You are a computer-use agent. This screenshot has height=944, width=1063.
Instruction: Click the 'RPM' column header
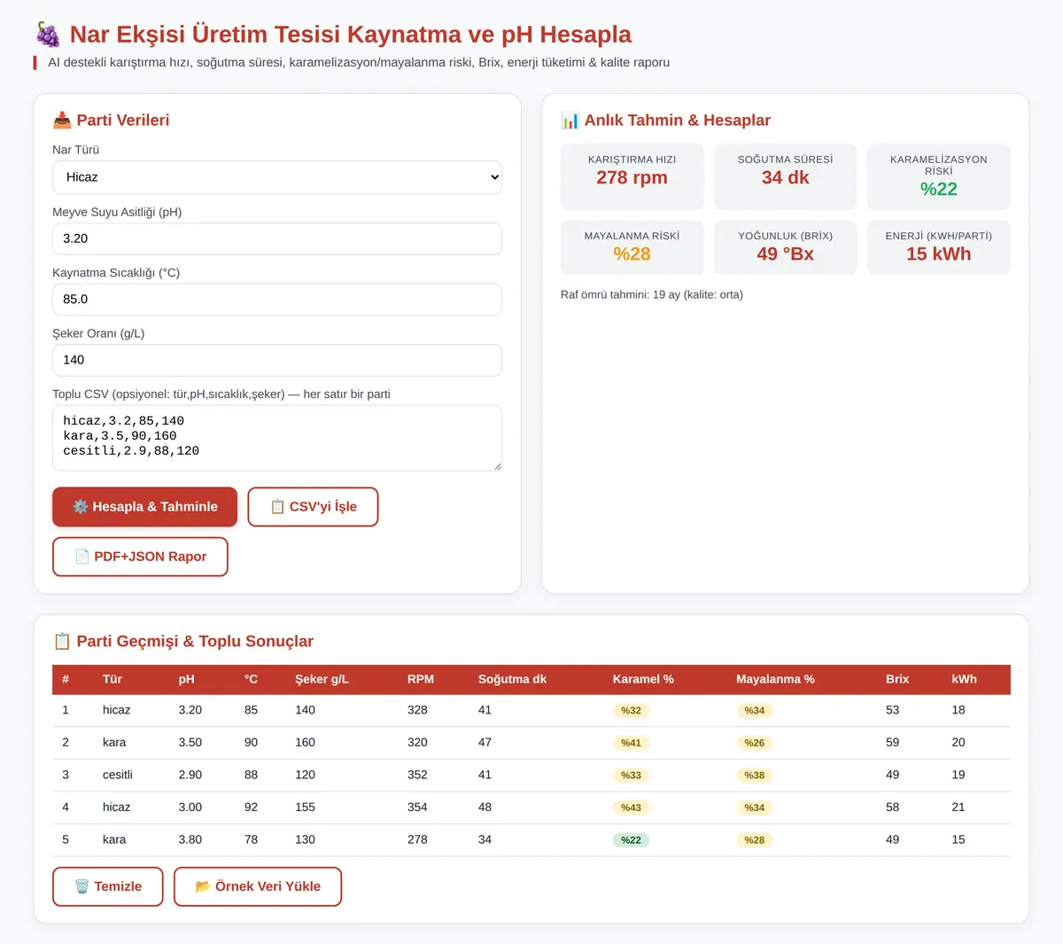pyautogui.click(x=421, y=680)
